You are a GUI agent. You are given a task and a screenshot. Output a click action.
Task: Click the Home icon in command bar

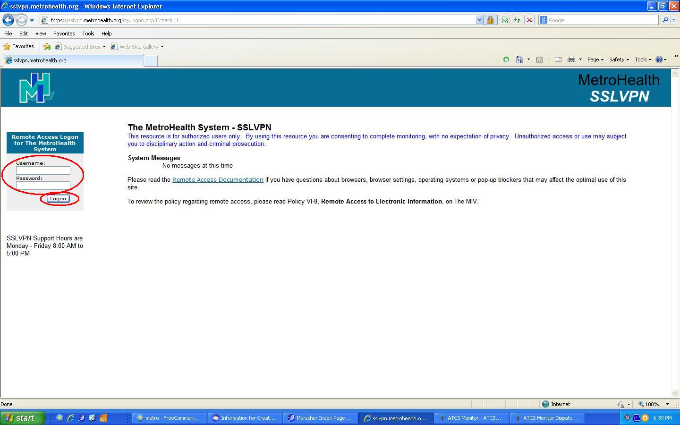point(519,59)
